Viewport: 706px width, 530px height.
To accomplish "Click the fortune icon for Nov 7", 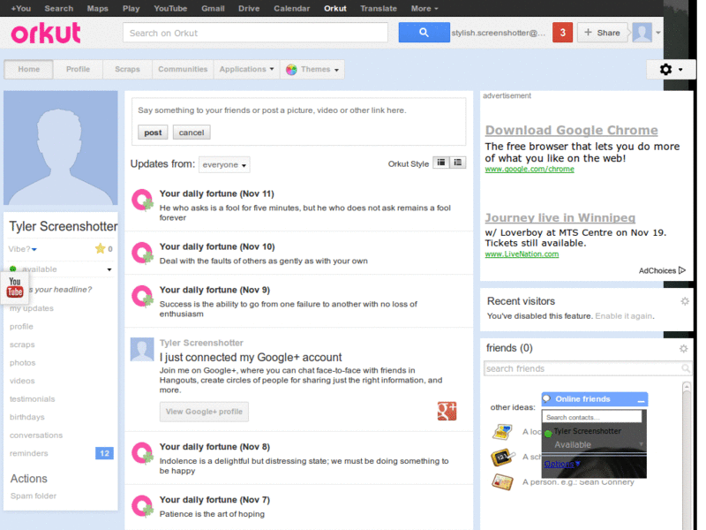I will click(x=142, y=506).
